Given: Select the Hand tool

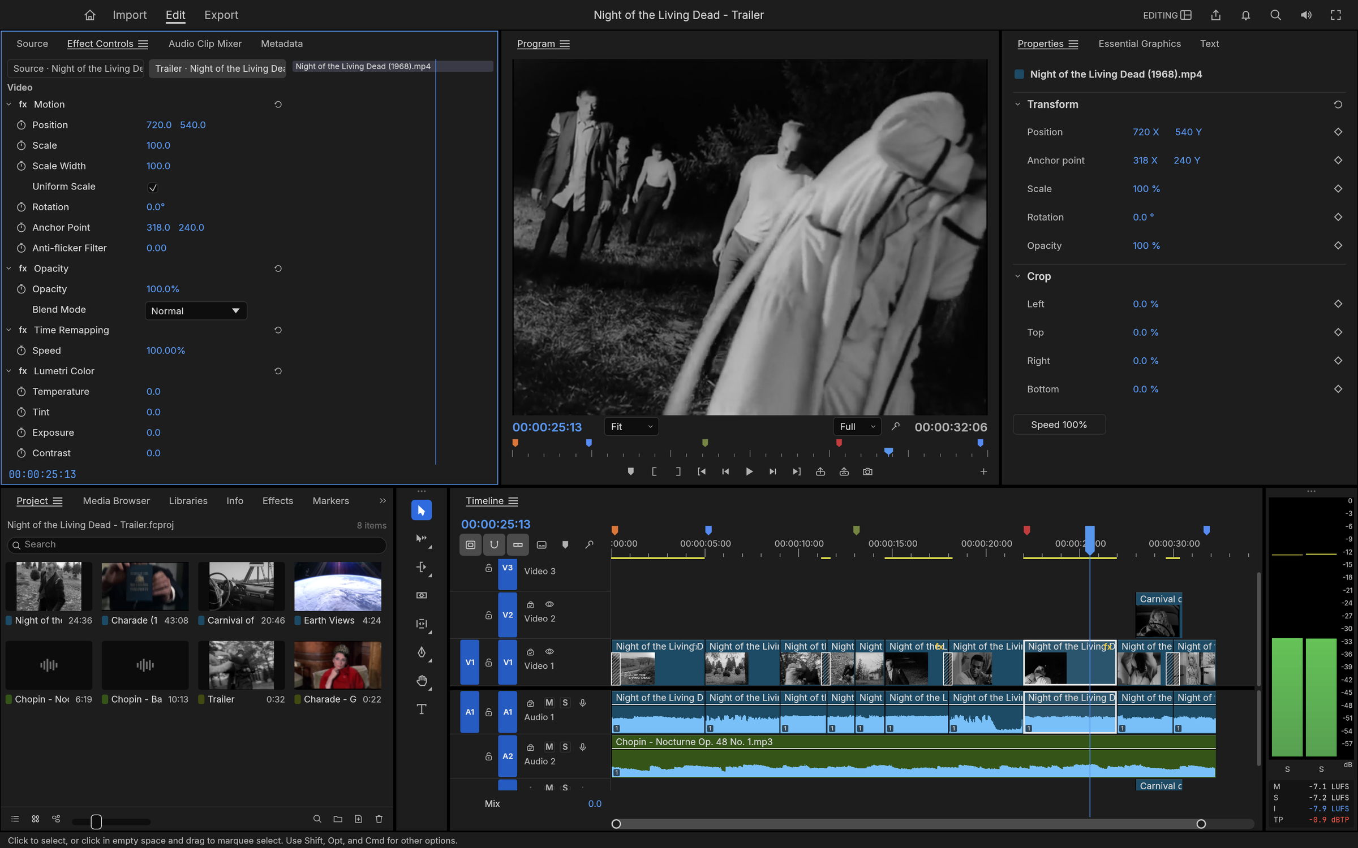Looking at the screenshot, I should pos(421,681).
